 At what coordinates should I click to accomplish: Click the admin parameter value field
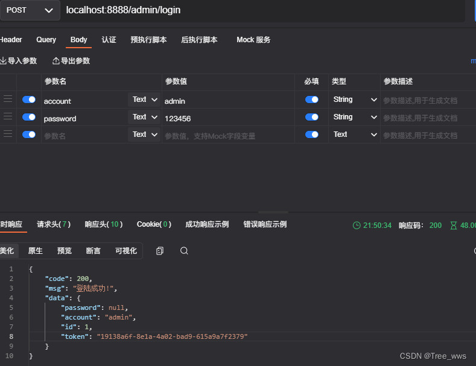click(x=229, y=101)
